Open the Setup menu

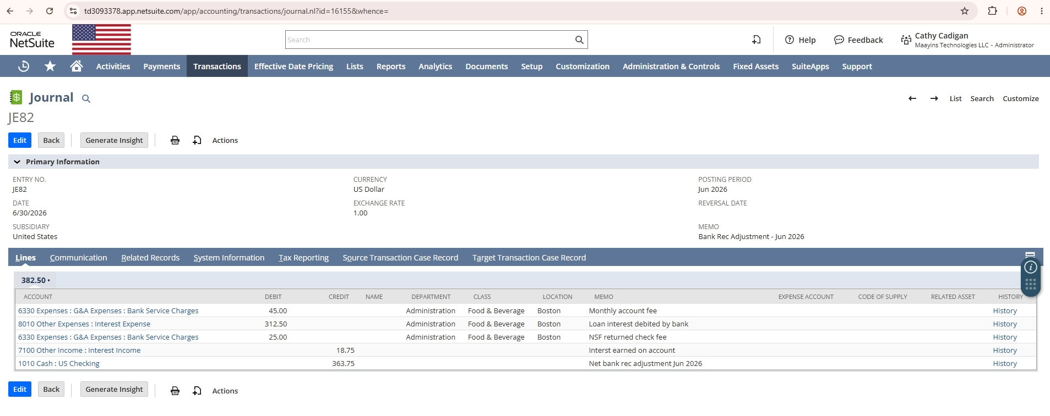coord(532,66)
